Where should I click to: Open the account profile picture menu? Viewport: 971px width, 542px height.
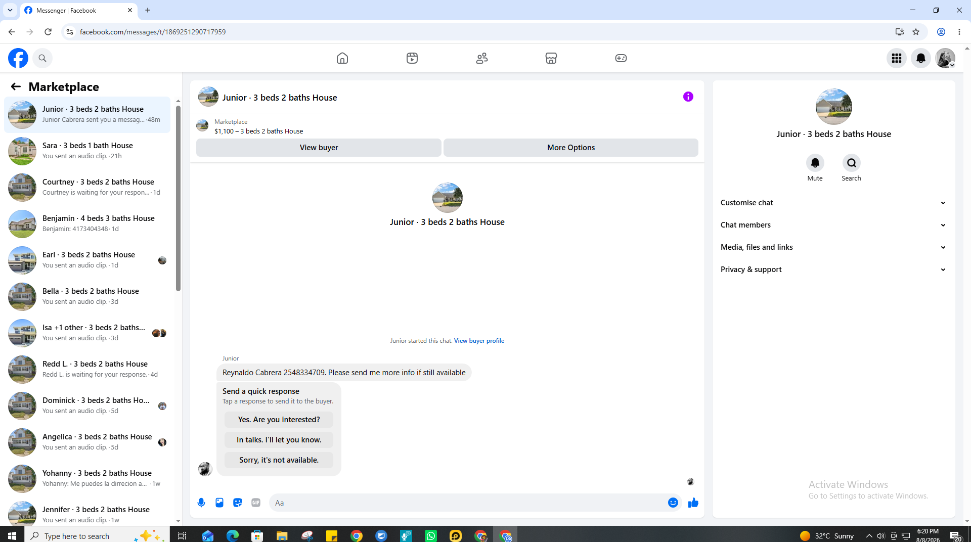(x=945, y=58)
